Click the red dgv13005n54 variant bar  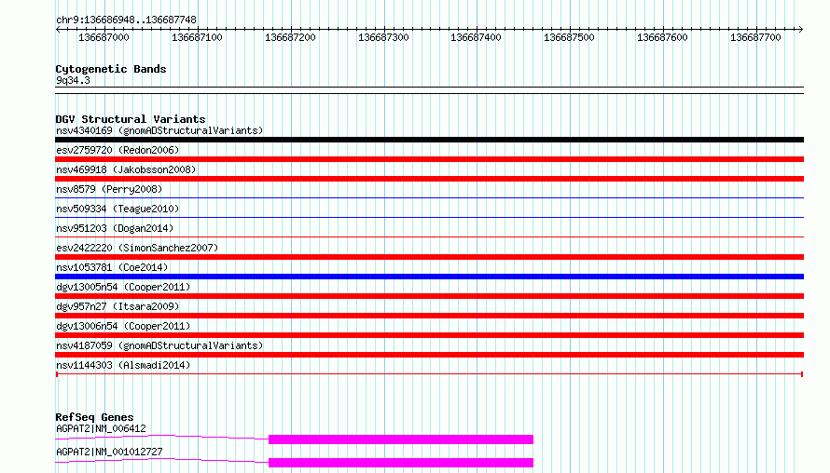click(x=429, y=296)
